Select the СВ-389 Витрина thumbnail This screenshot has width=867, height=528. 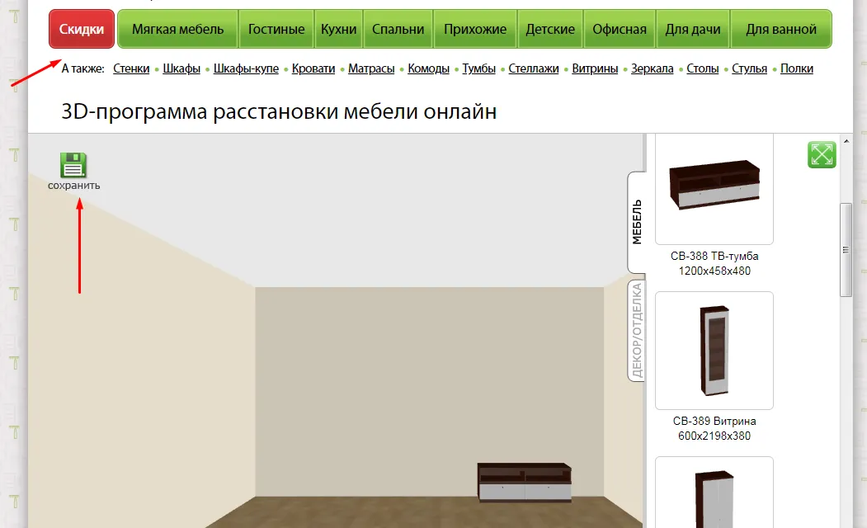tap(714, 351)
